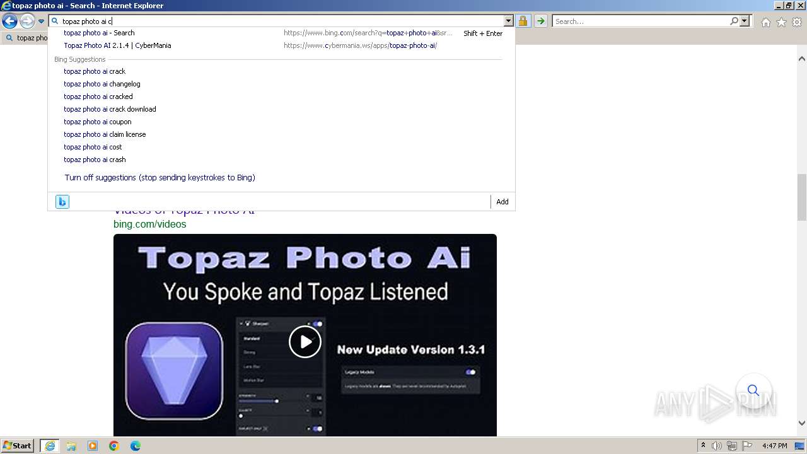This screenshot has height=454, width=807.
Task: Open the Windows Start menu
Action: [x=17, y=446]
